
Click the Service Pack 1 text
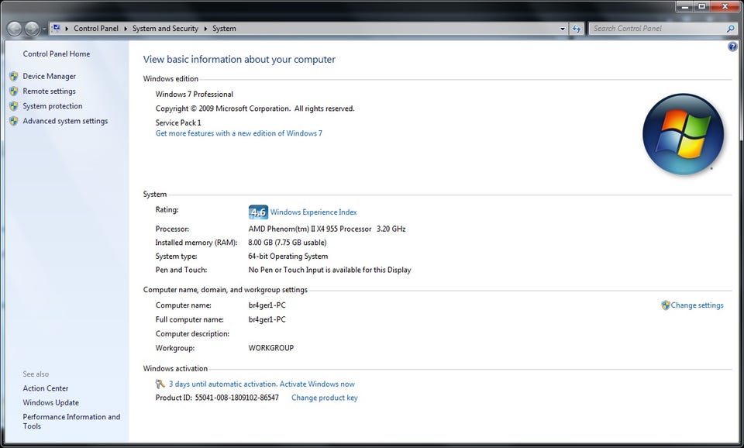(x=178, y=122)
